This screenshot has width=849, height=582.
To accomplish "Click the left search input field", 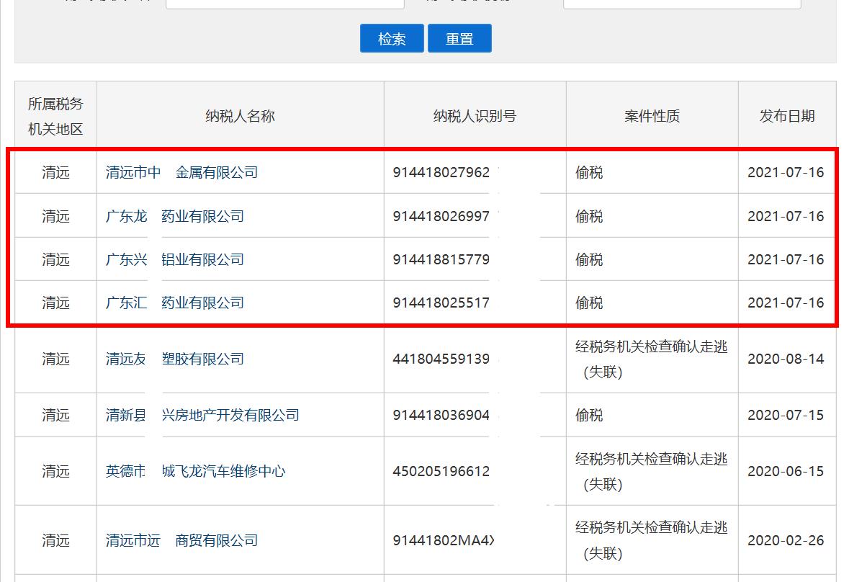I will click(x=285, y=4).
